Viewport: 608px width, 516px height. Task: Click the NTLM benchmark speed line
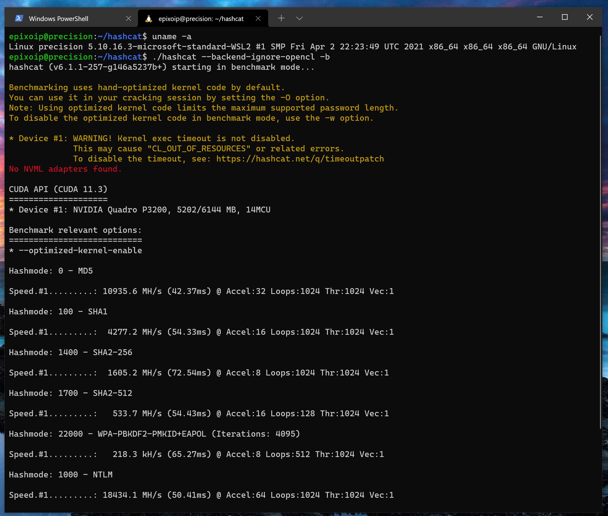click(201, 495)
